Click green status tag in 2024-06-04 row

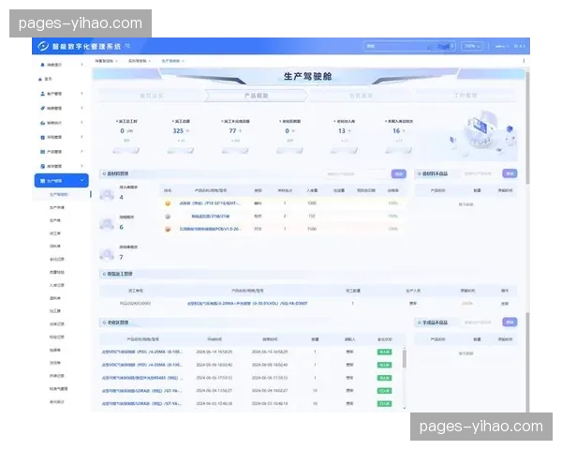[x=385, y=391]
